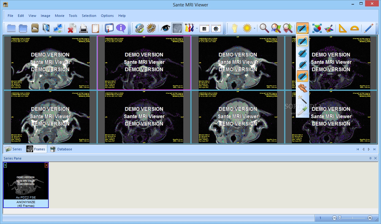Click the zoom in plus button
This screenshot has width=381, height=224.
pyautogui.click(x=370, y=218)
